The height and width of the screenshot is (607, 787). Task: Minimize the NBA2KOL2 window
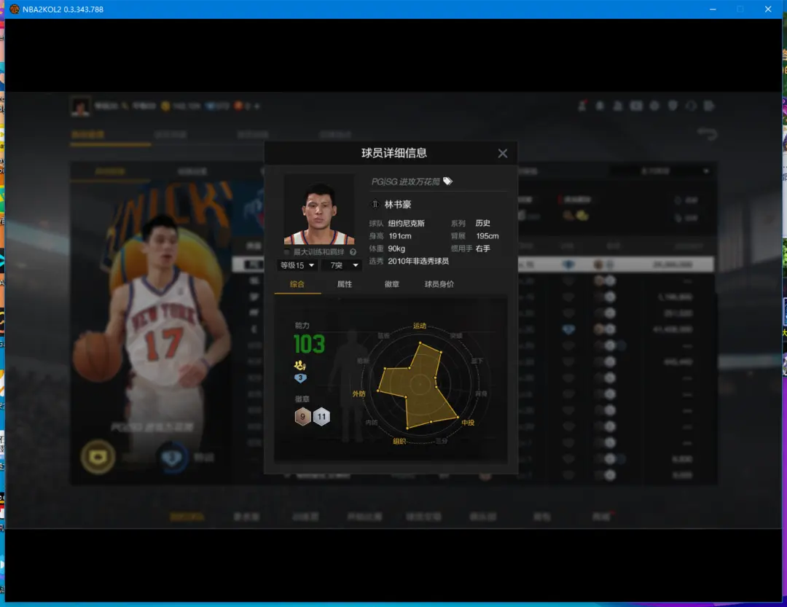[x=713, y=9]
